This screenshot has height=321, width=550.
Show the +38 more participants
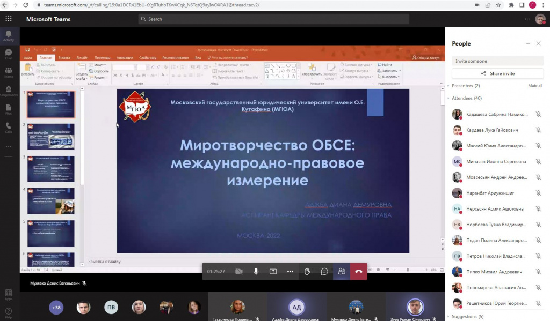(56, 308)
